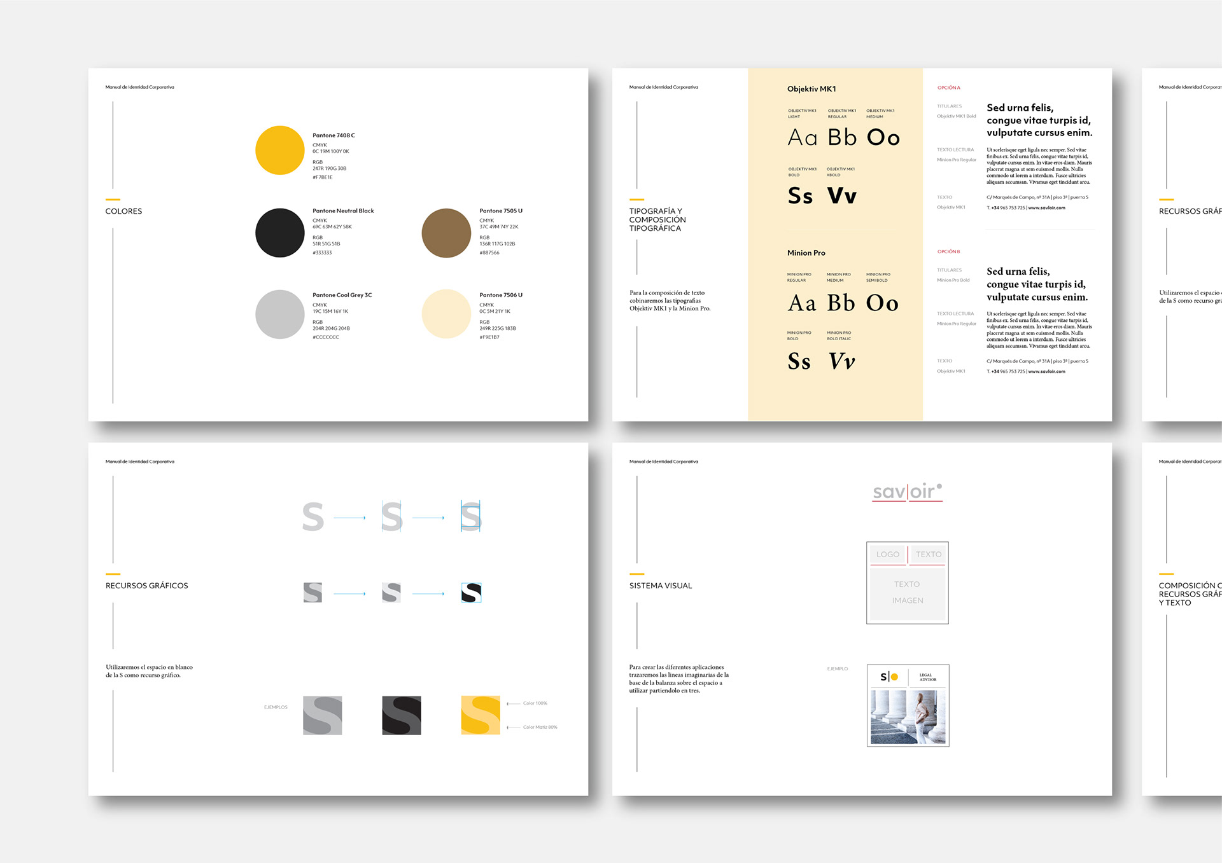Select the cream Pantone 7506 U circle
Image resolution: width=1222 pixels, height=863 pixels.
446,314
